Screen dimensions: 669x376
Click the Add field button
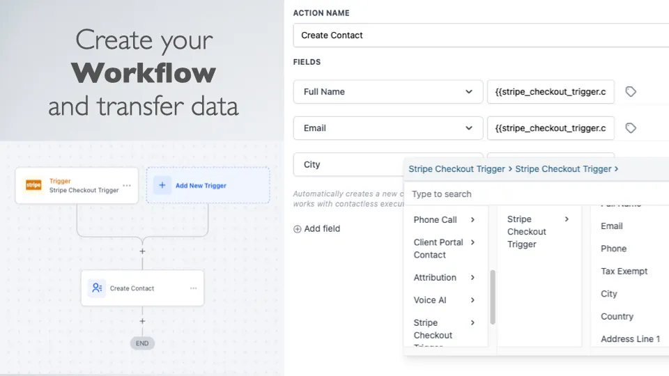point(317,229)
